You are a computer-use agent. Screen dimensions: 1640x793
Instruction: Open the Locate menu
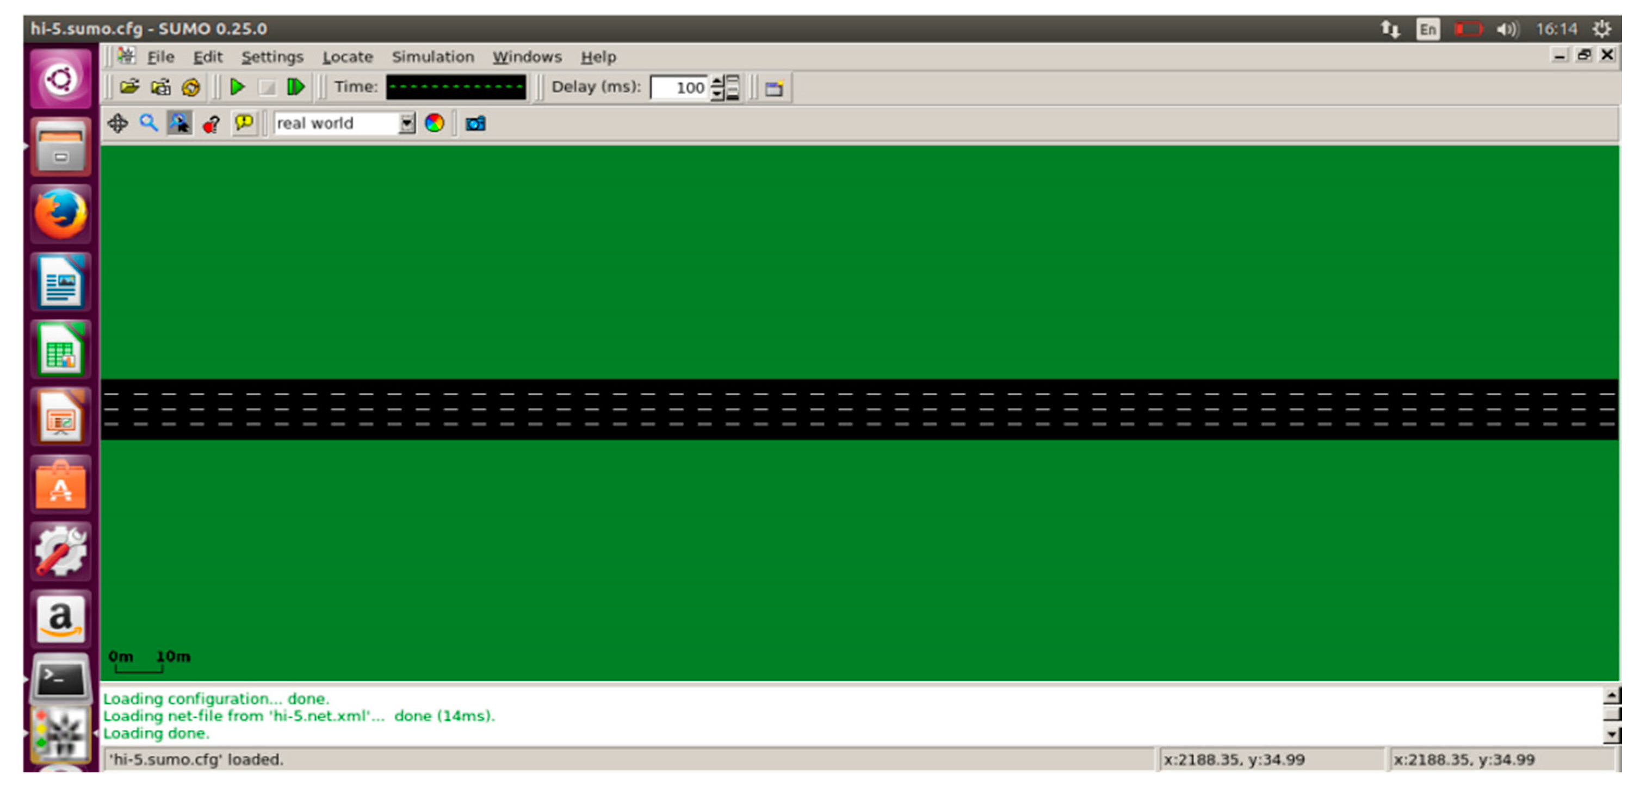348,57
